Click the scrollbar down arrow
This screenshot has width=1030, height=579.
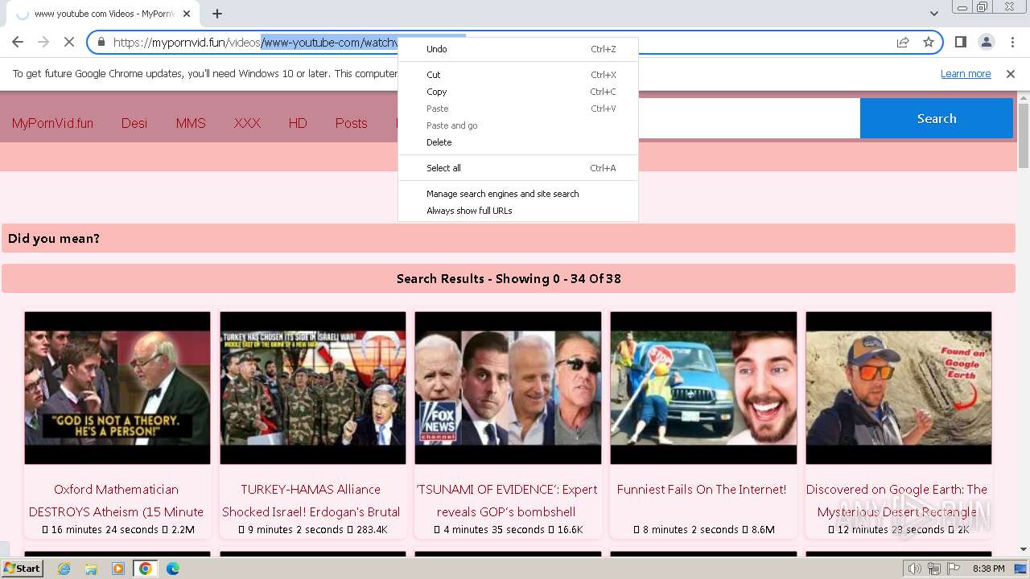coord(1024,549)
